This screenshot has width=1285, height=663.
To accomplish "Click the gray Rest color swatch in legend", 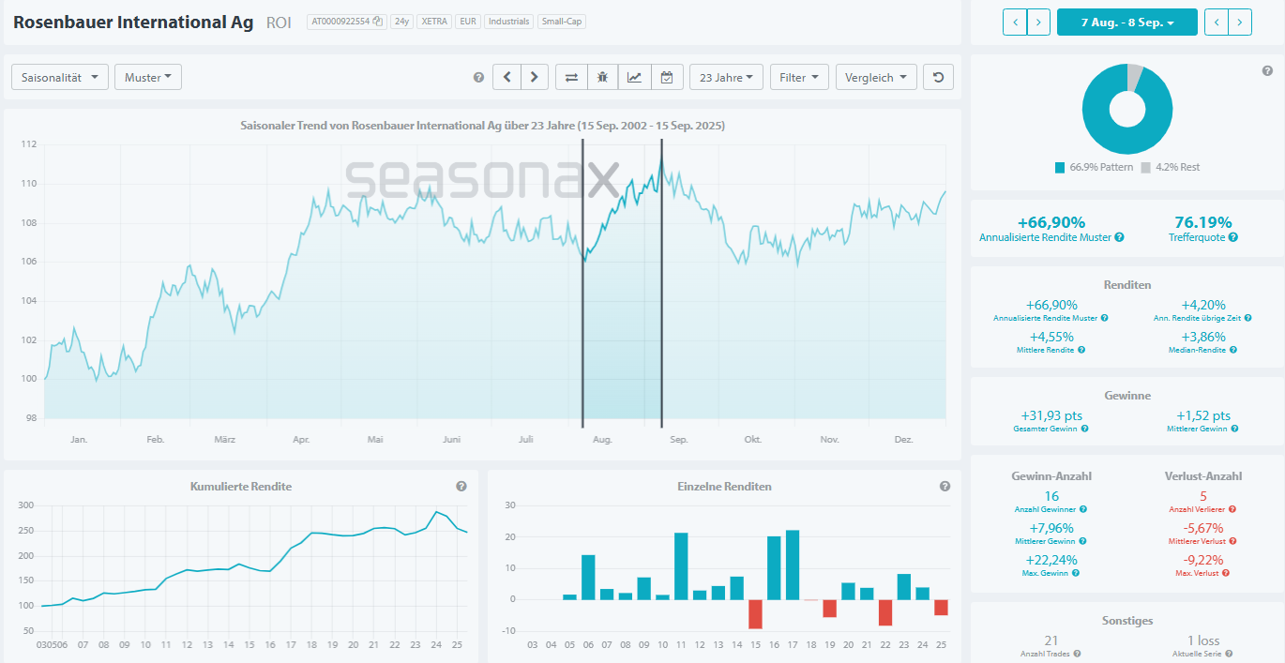I will (x=1146, y=167).
